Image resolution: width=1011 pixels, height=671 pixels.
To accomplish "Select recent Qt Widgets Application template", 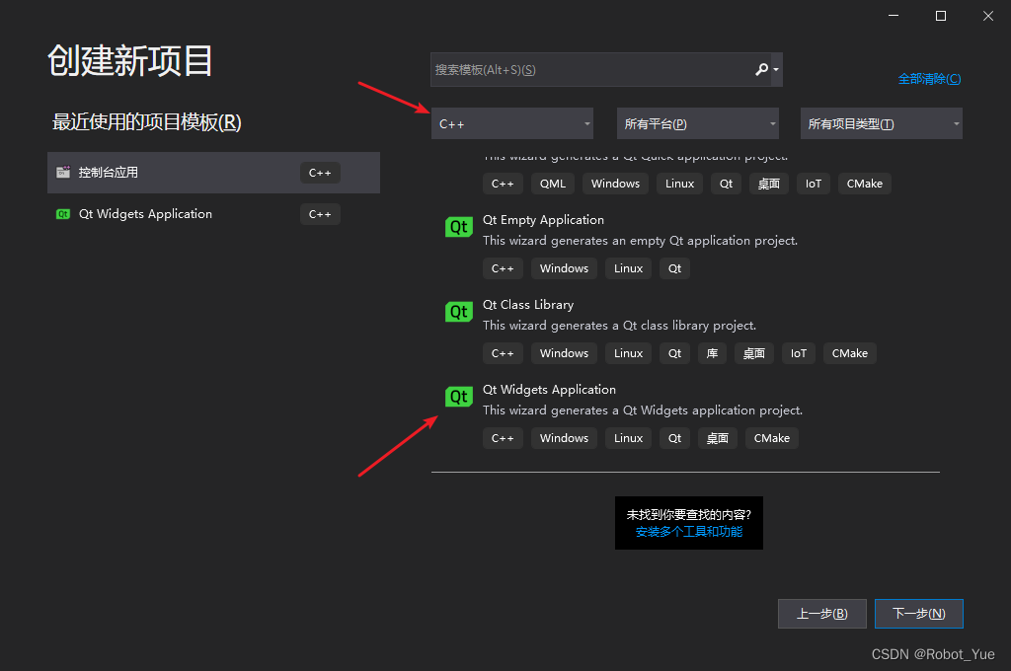I will (x=213, y=214).
